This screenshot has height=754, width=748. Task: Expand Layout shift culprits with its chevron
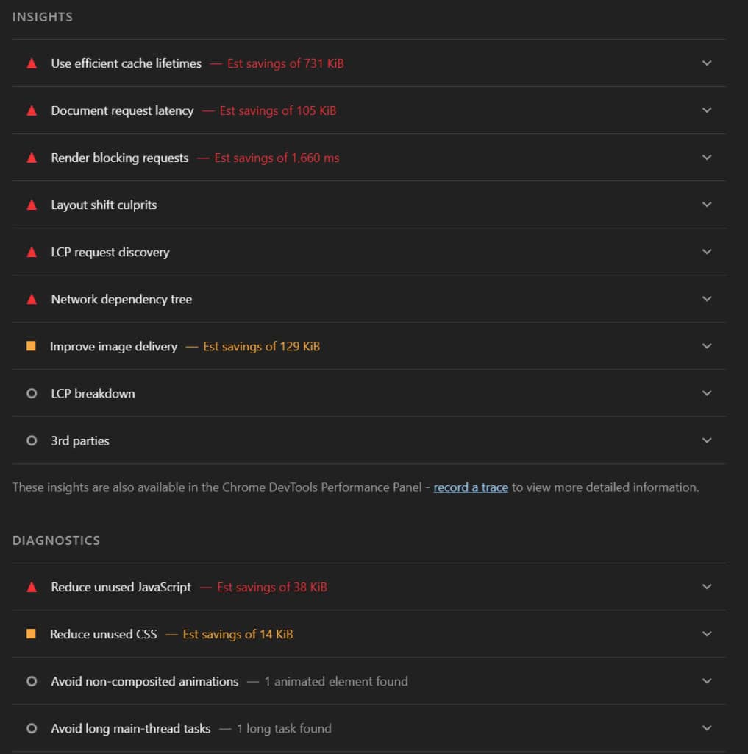[x=707, y=205]
